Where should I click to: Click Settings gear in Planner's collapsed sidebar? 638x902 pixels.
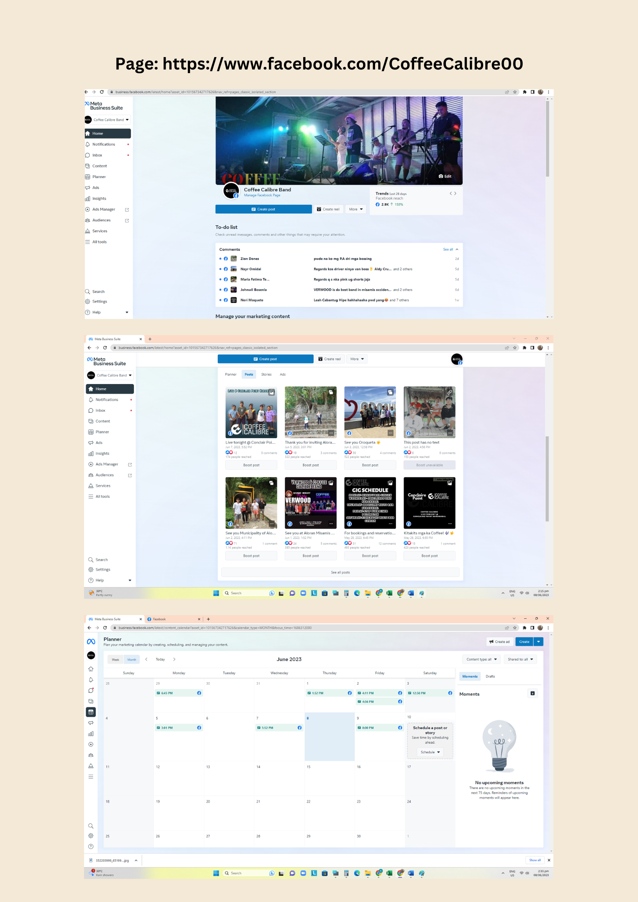pos(91,836)
